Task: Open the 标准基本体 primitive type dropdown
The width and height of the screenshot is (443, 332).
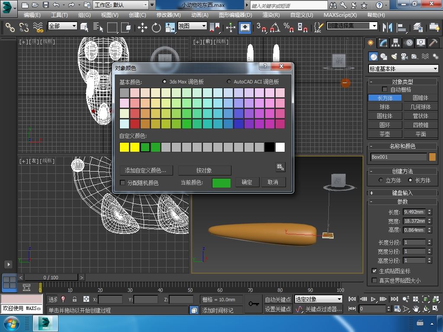Action: pyautogui.click(x=404, y=69)
